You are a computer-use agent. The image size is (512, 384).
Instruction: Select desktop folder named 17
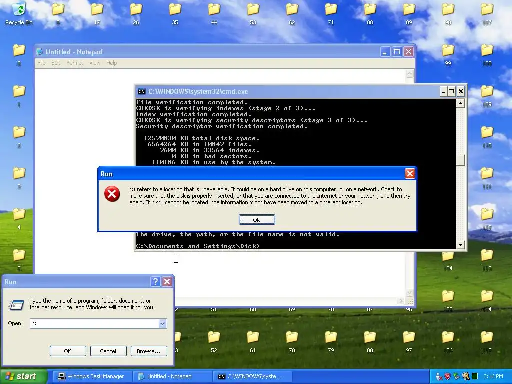pyautogui.click(x=97, y=13)
